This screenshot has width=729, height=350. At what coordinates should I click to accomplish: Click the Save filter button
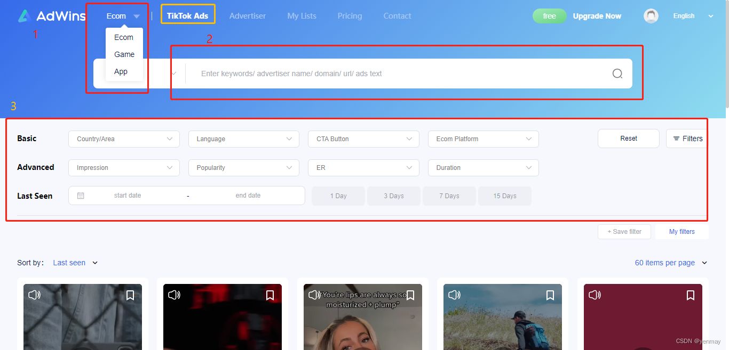624,232
